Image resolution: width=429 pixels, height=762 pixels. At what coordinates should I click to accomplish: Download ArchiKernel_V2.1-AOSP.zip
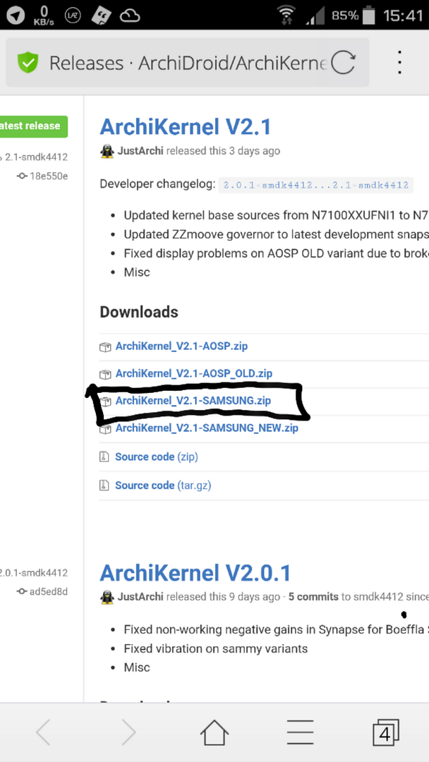click(x=181, y=346)
